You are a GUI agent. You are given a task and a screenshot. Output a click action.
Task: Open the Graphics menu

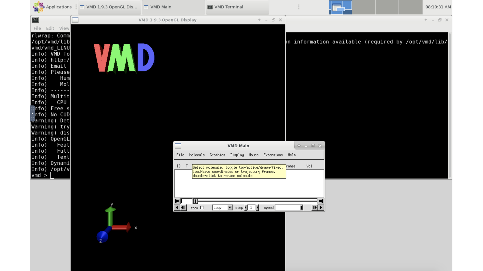point(217,155)
